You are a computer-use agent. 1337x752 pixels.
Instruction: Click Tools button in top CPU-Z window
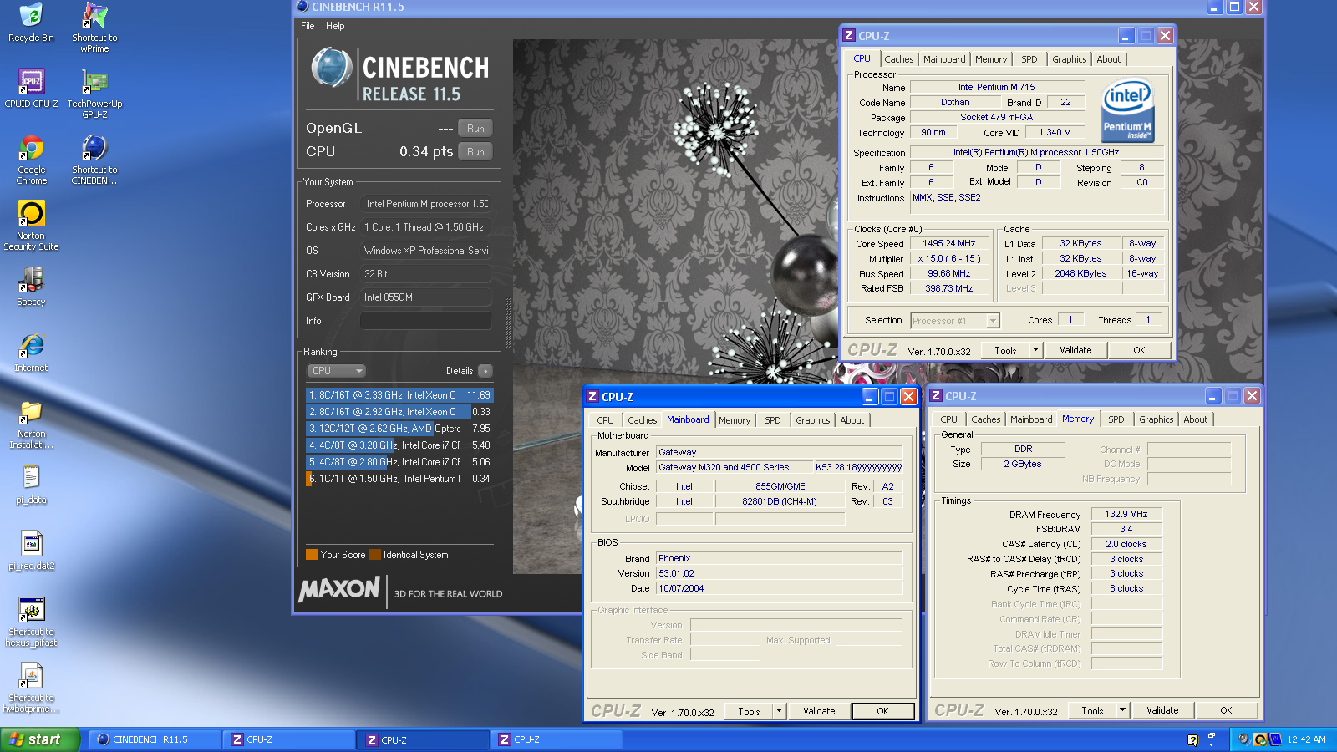1005,351
